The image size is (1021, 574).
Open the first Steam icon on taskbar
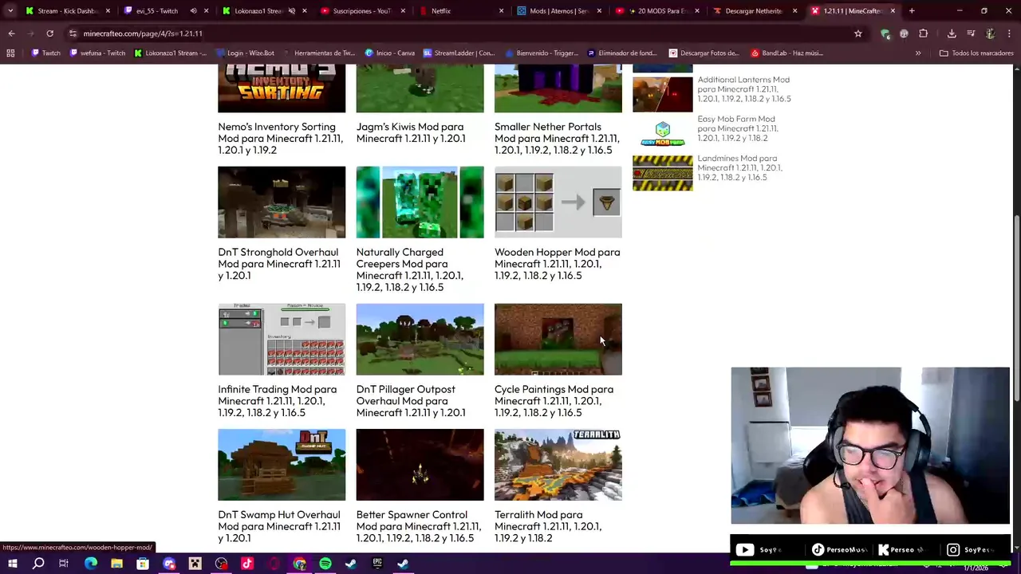(x=351, y=564)
